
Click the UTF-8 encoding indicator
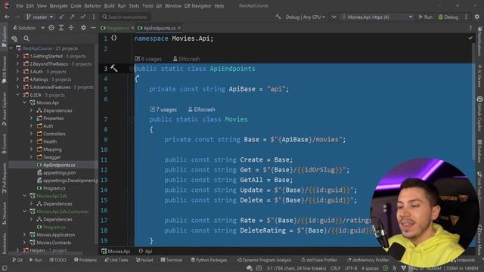(x=351, y=268)
